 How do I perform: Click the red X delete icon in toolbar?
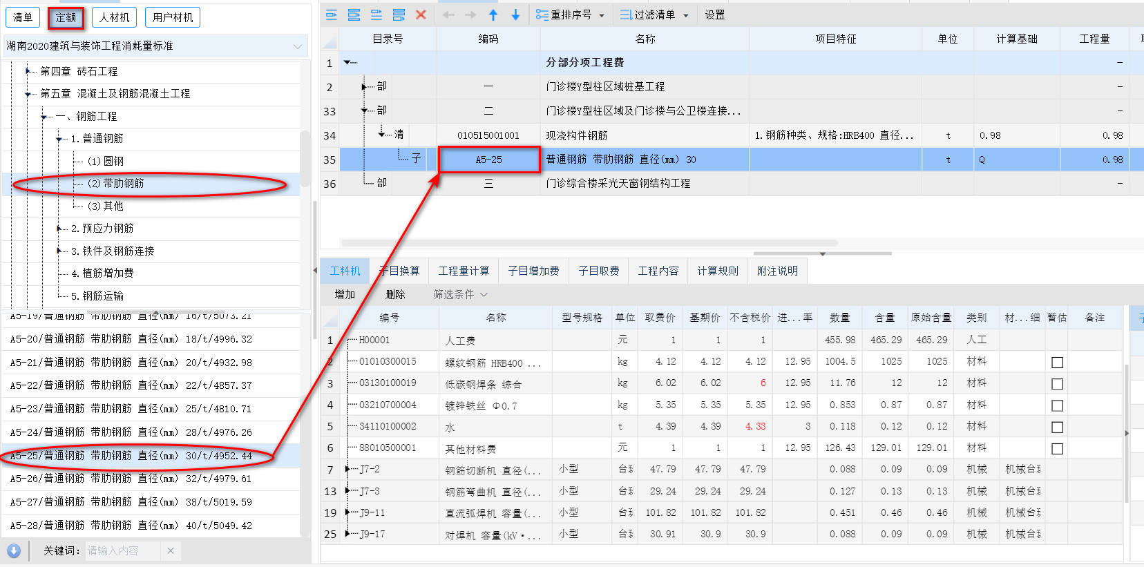pos(421,15)
